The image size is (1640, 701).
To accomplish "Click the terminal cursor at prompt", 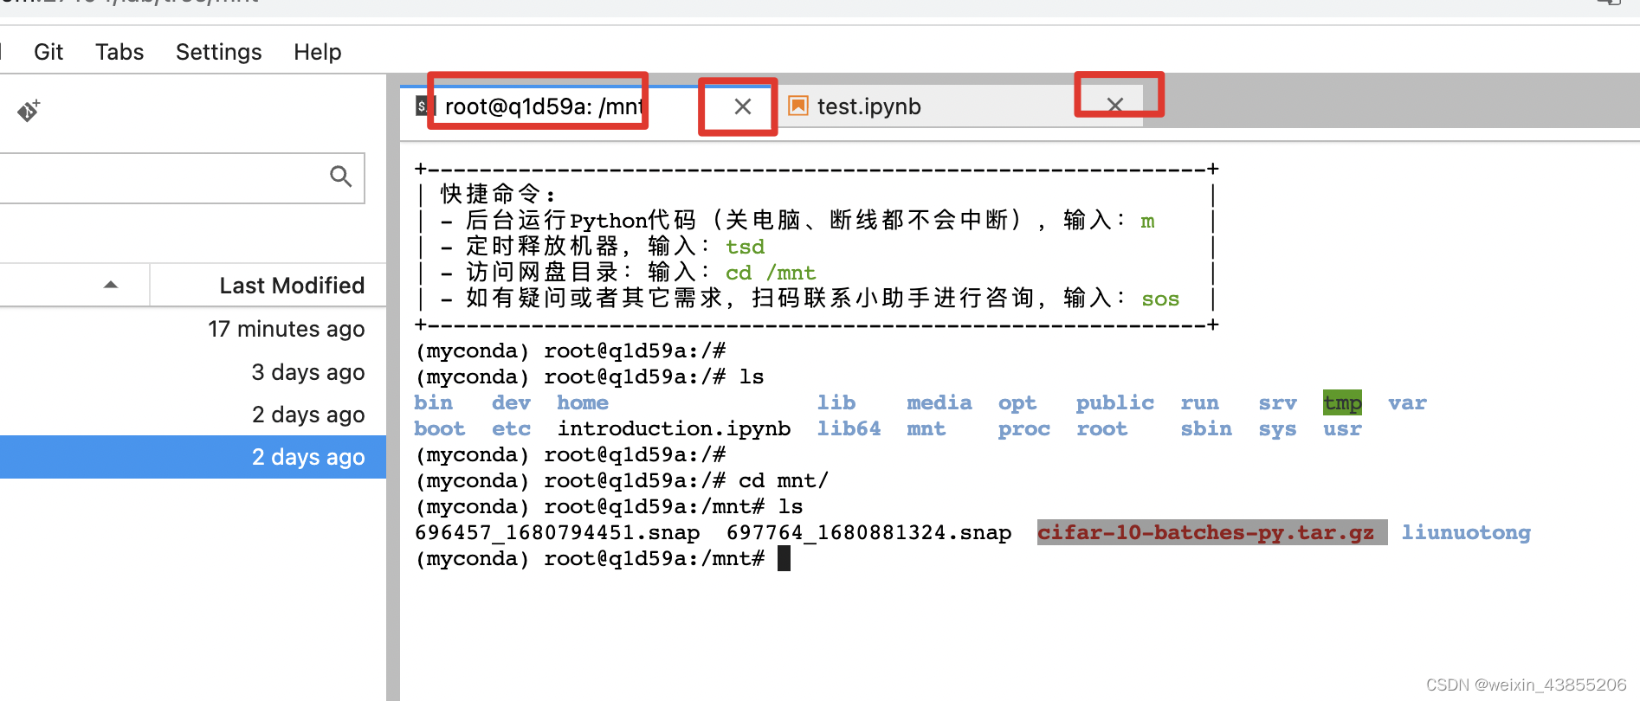I will pos(784,559).
